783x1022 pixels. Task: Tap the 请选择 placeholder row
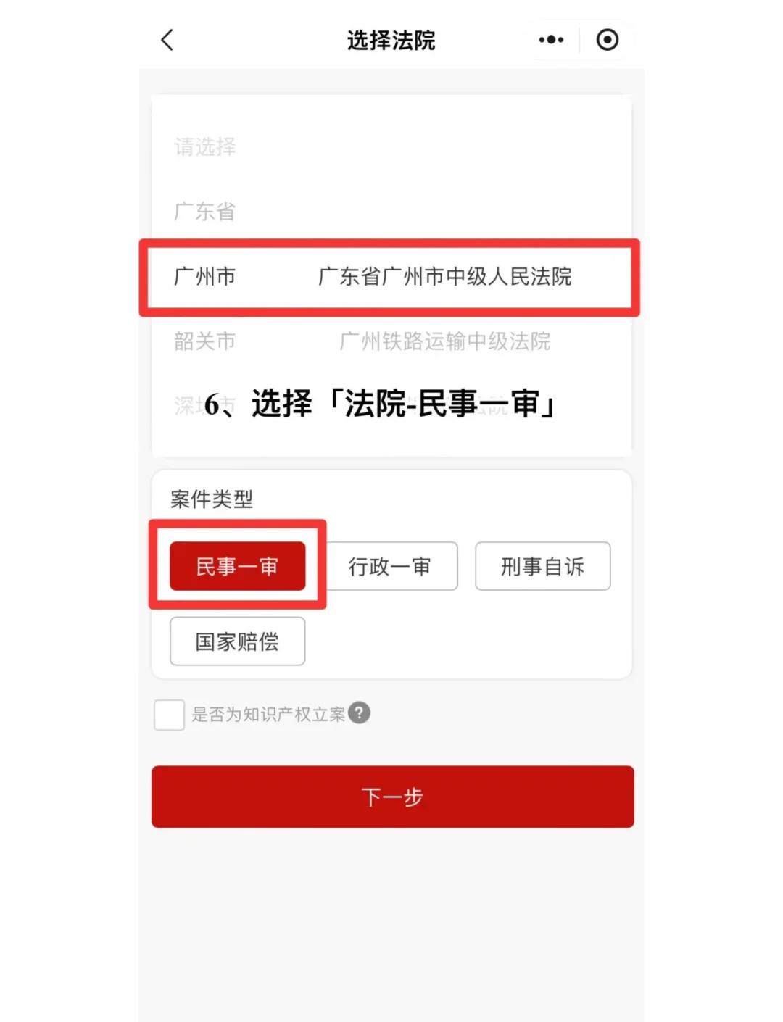click(x=204, y=147)
